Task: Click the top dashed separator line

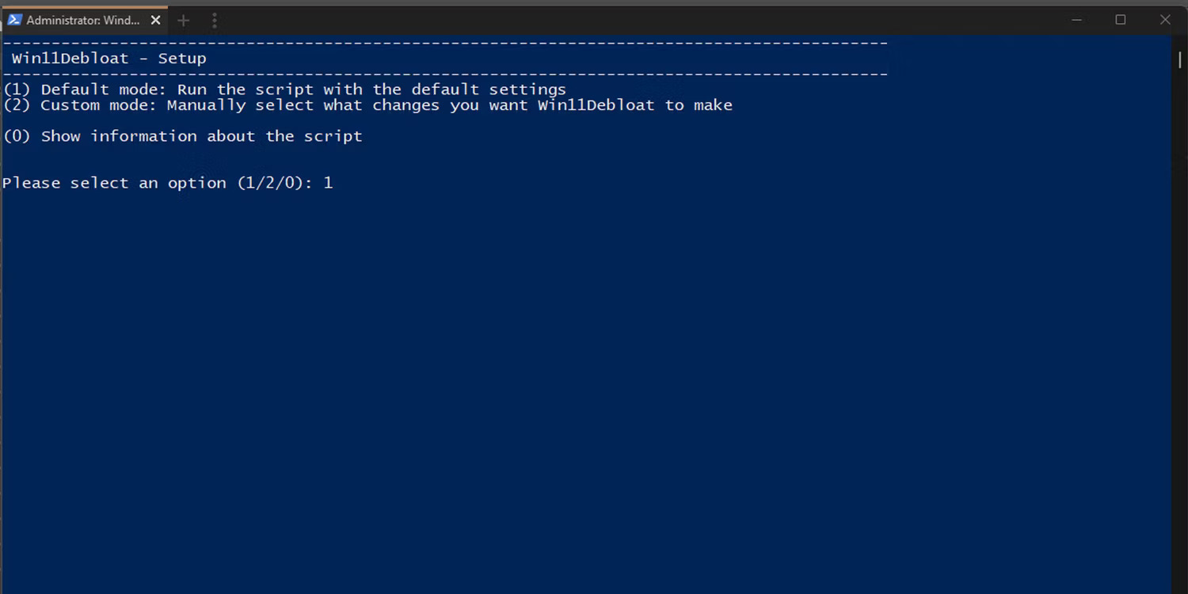Action: tap(445, 43)
